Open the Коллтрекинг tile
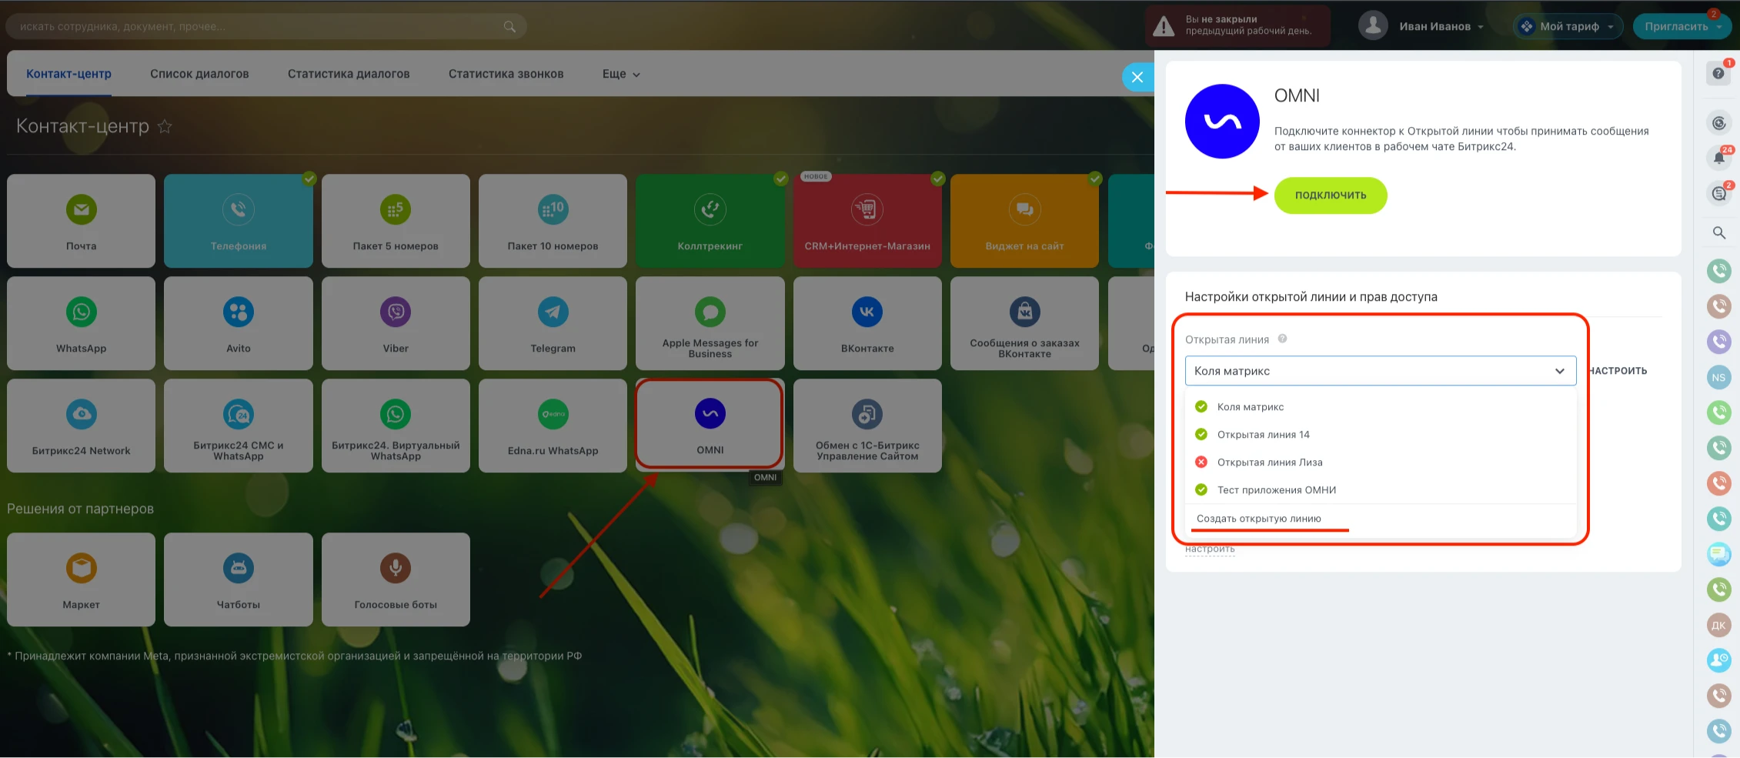 point(710,221)
